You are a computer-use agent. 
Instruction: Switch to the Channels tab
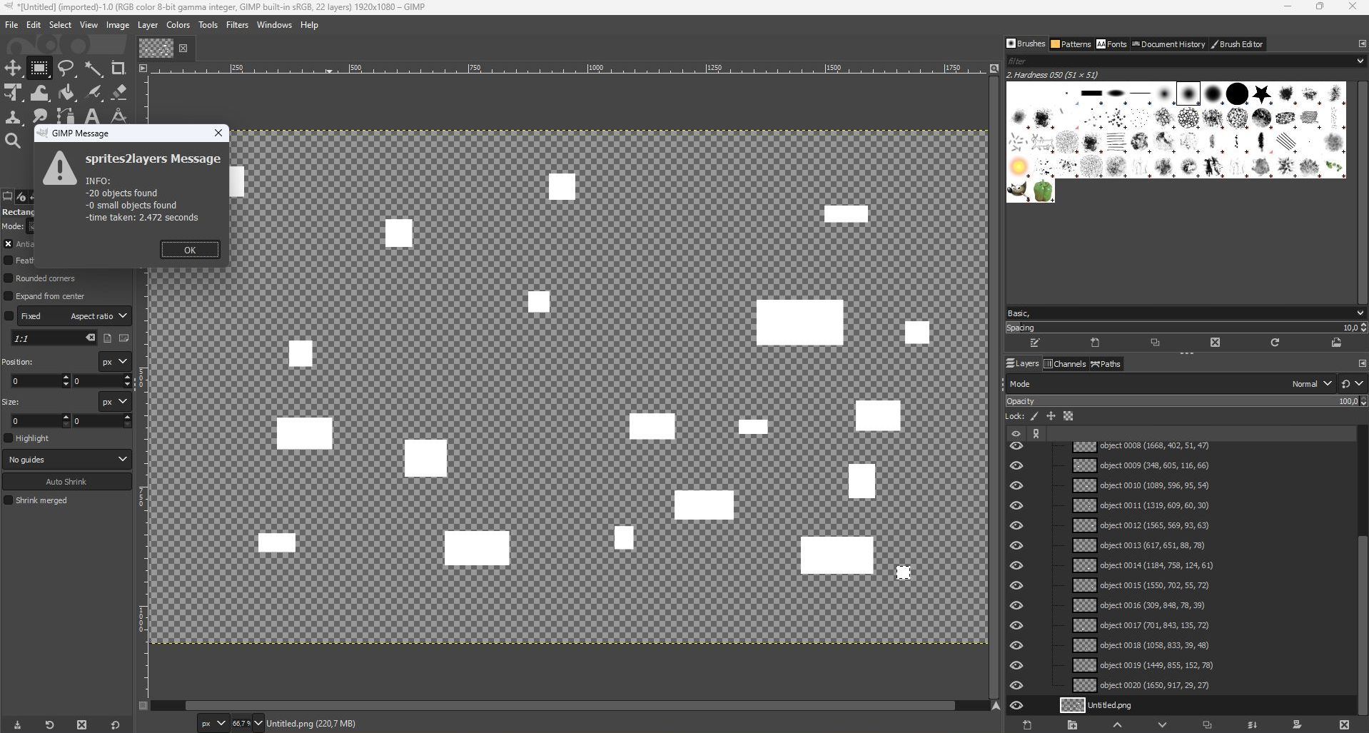point(1065,364)
